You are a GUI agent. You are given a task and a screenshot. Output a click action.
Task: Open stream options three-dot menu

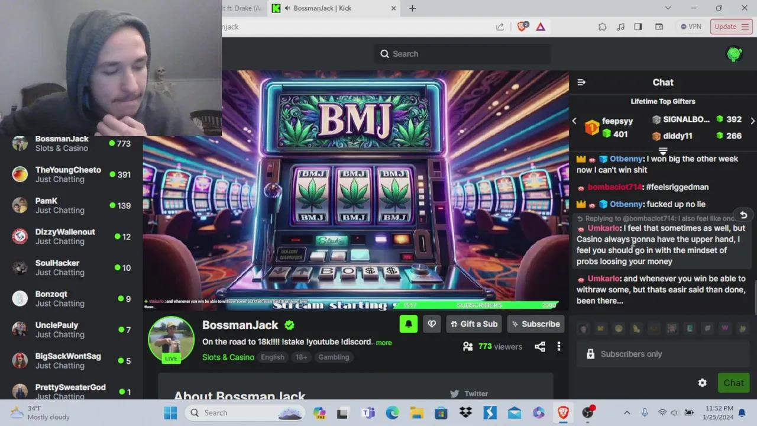(x=559, y=347)
